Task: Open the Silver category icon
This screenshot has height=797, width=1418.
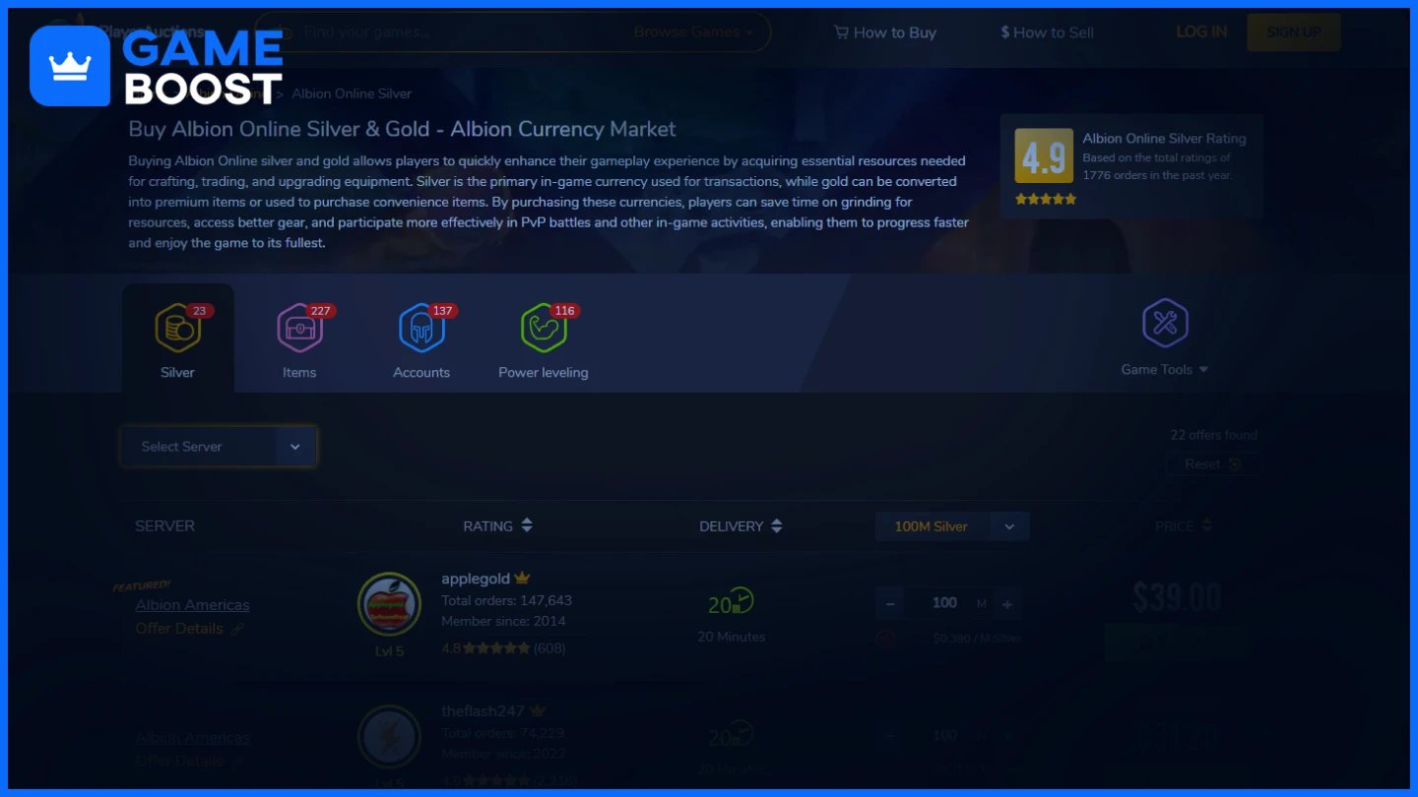Action: (178, 329)
